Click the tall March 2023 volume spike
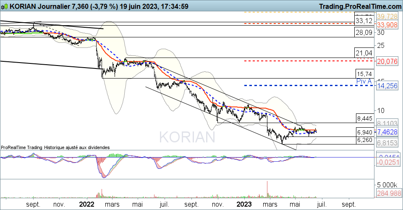 point(267,189)
